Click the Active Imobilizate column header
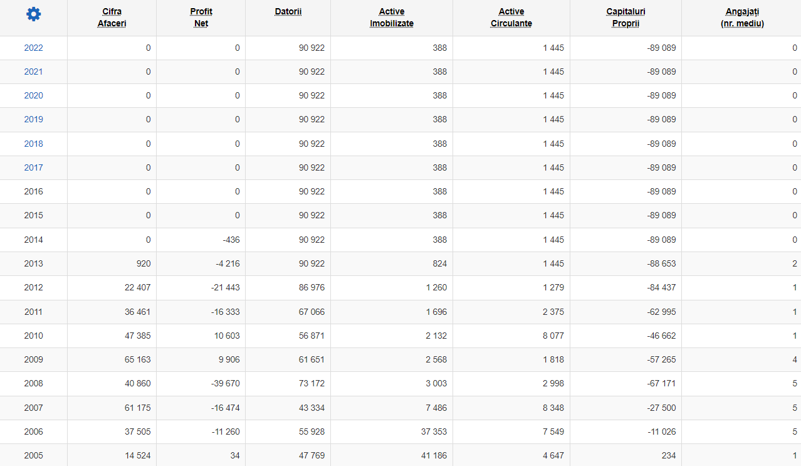Image resolution: width=801 pixels, height=466 pixels. [392, 18]
